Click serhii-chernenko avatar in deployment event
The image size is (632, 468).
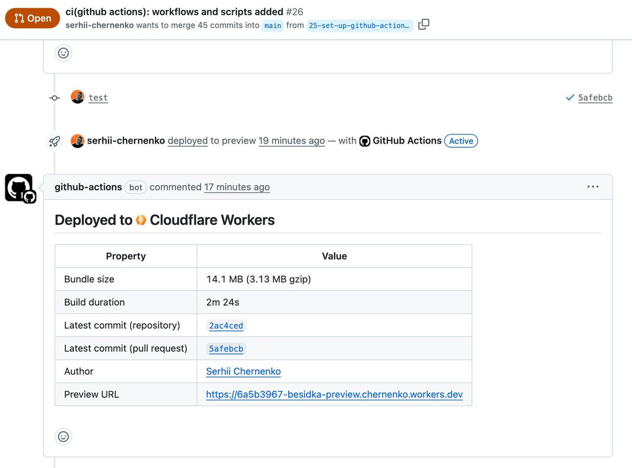[x=77, y=141]
